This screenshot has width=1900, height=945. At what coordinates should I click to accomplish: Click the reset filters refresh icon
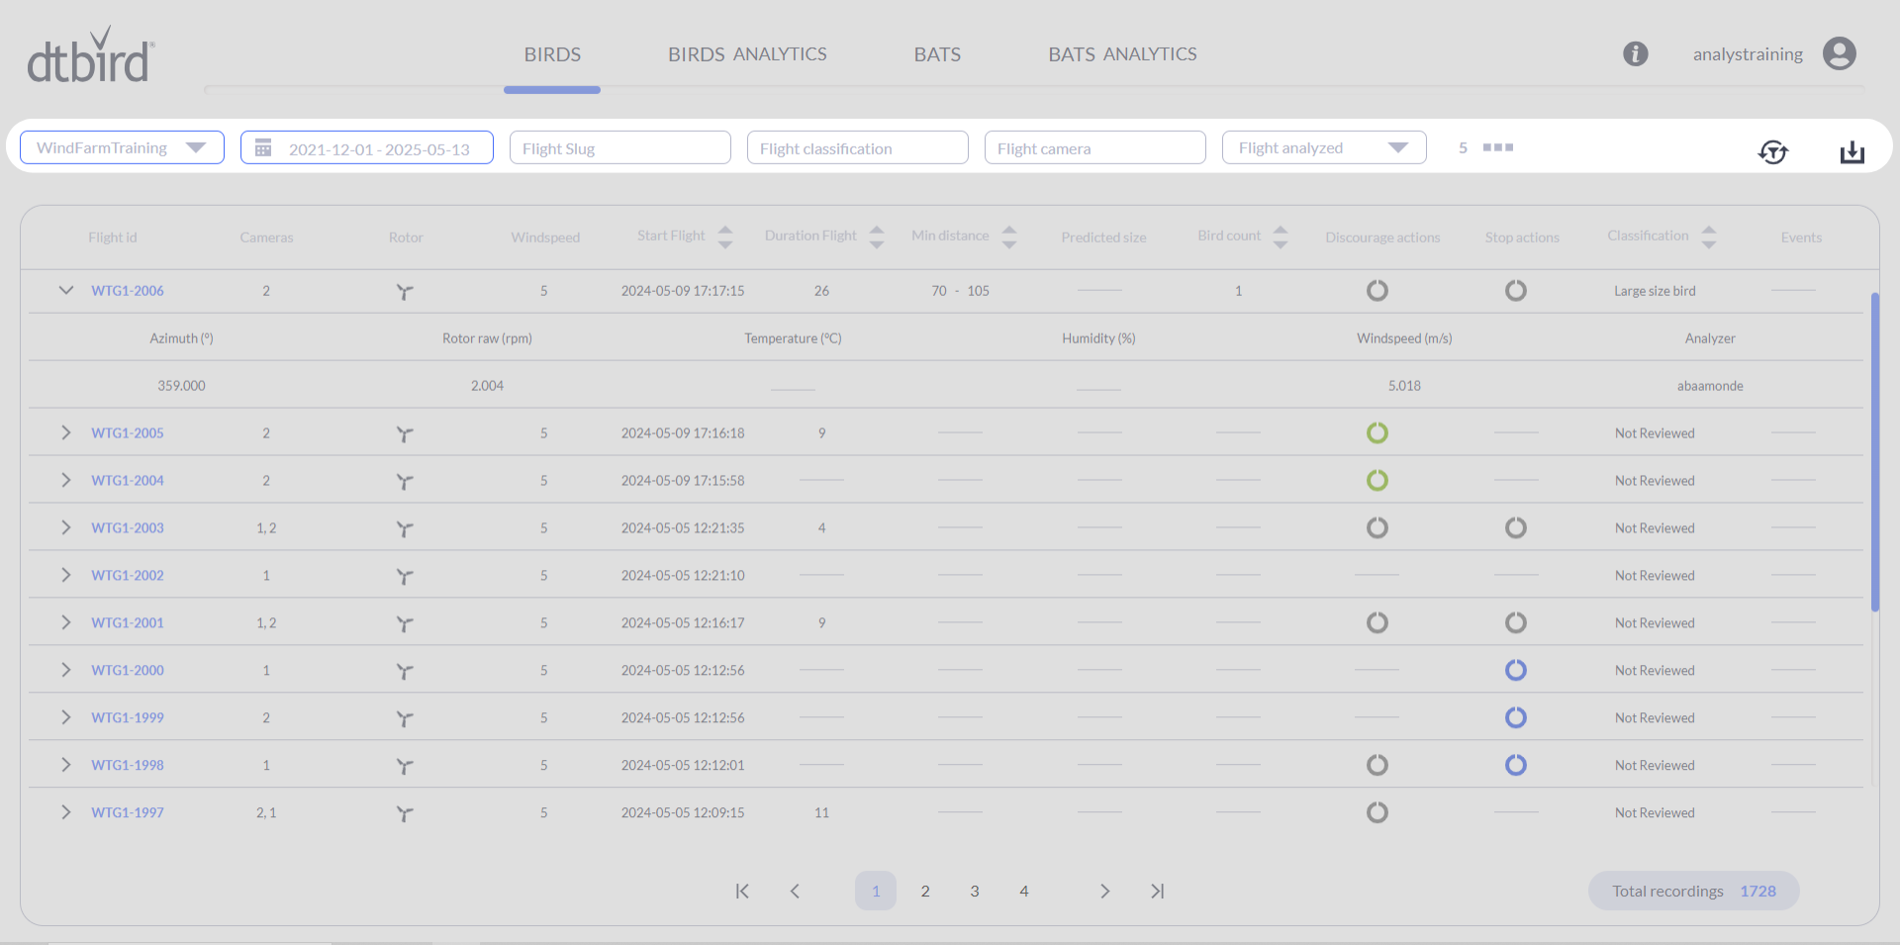coord(1772,151)
